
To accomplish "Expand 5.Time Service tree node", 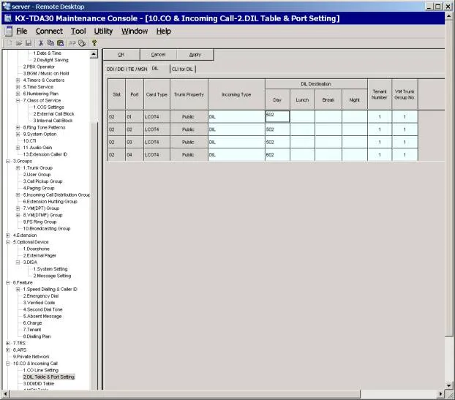I will [18, 87].
